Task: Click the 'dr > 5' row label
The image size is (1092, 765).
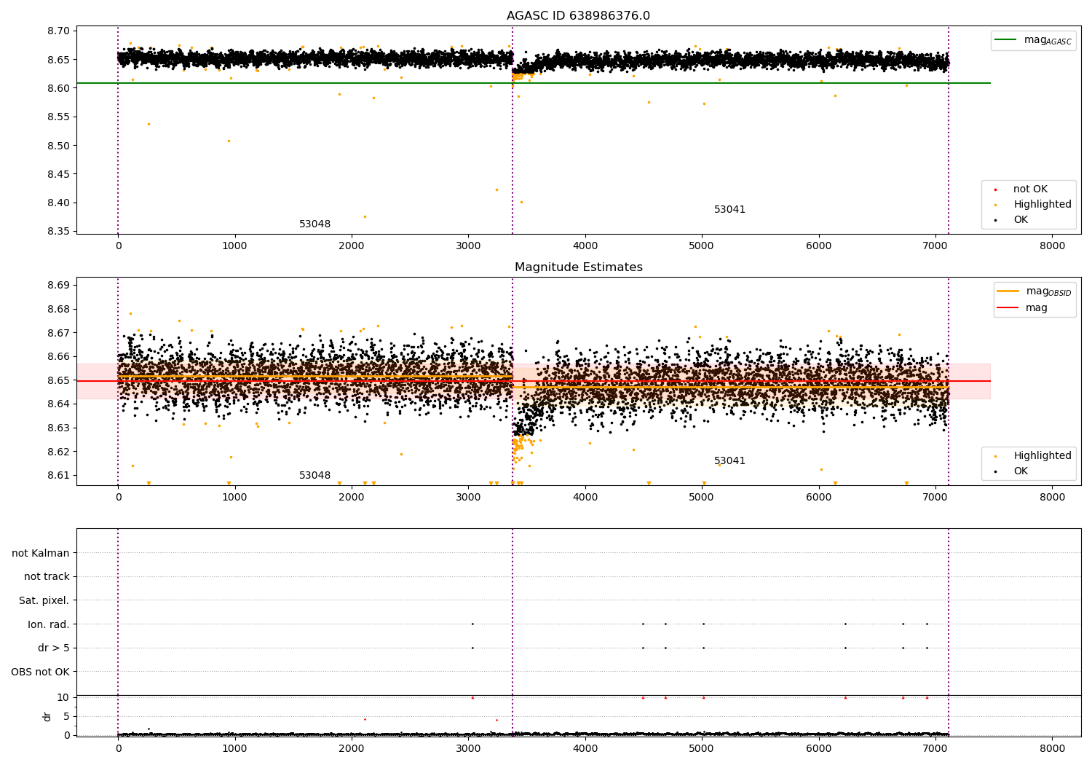Action: pos(54,648)
